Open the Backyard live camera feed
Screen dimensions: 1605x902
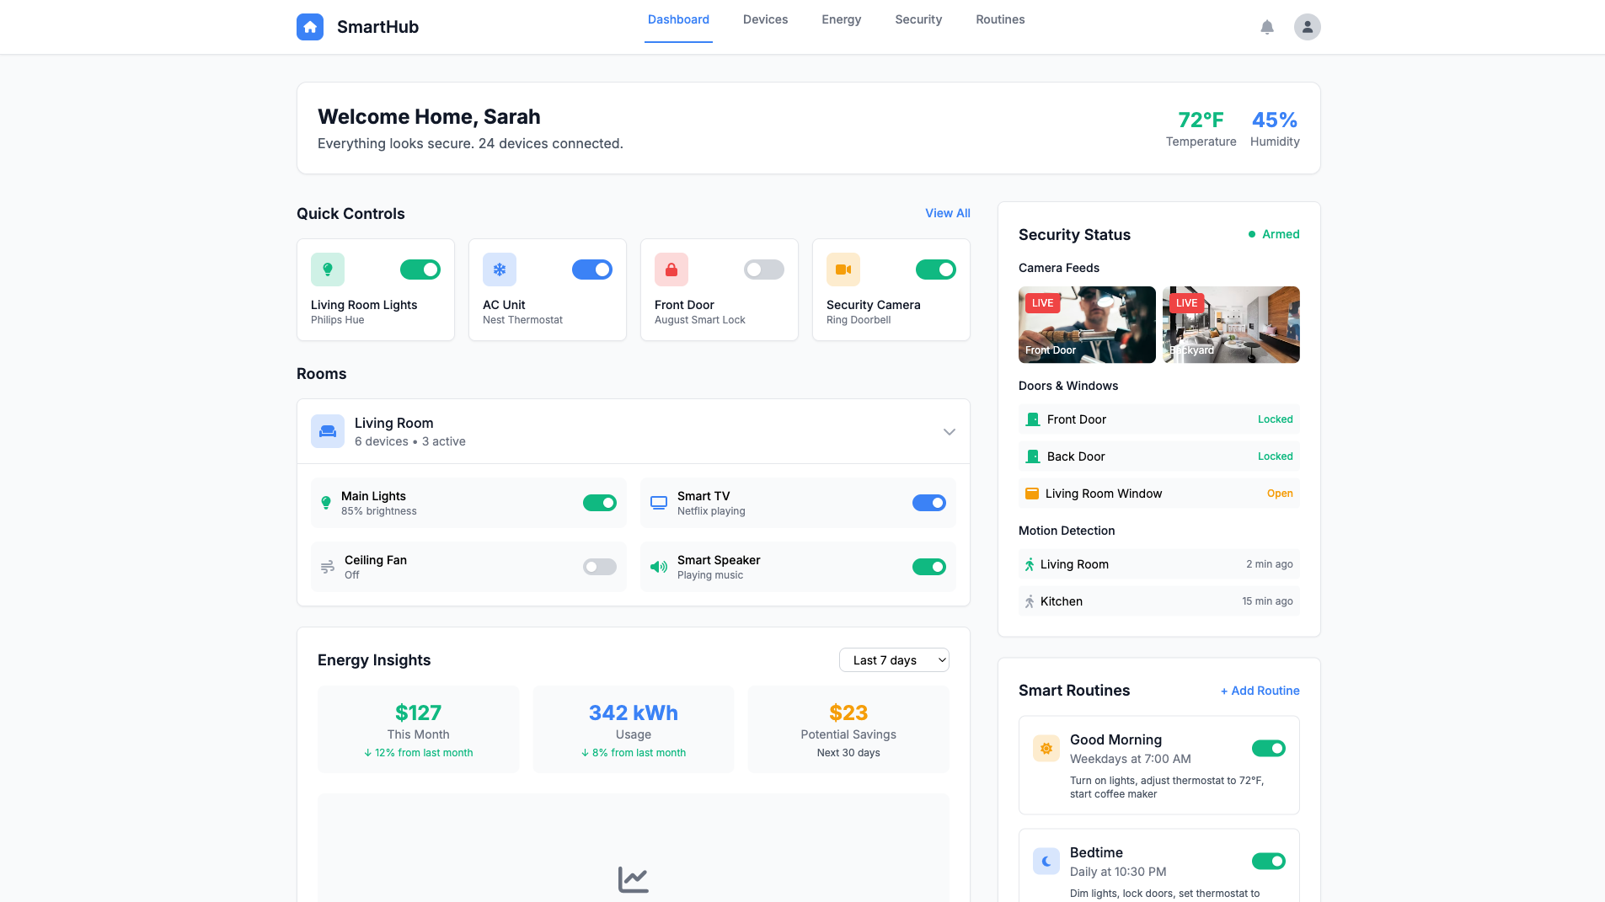pos(1231,324)
